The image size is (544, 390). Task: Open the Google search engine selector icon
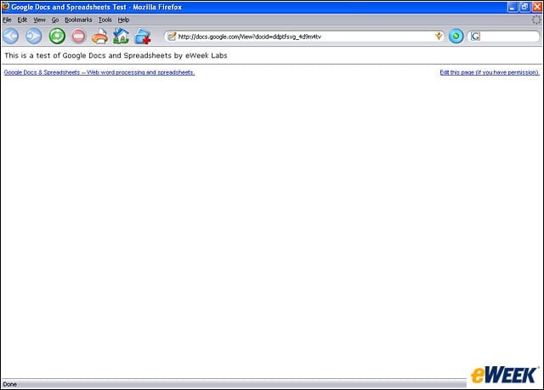click(475, 36)
